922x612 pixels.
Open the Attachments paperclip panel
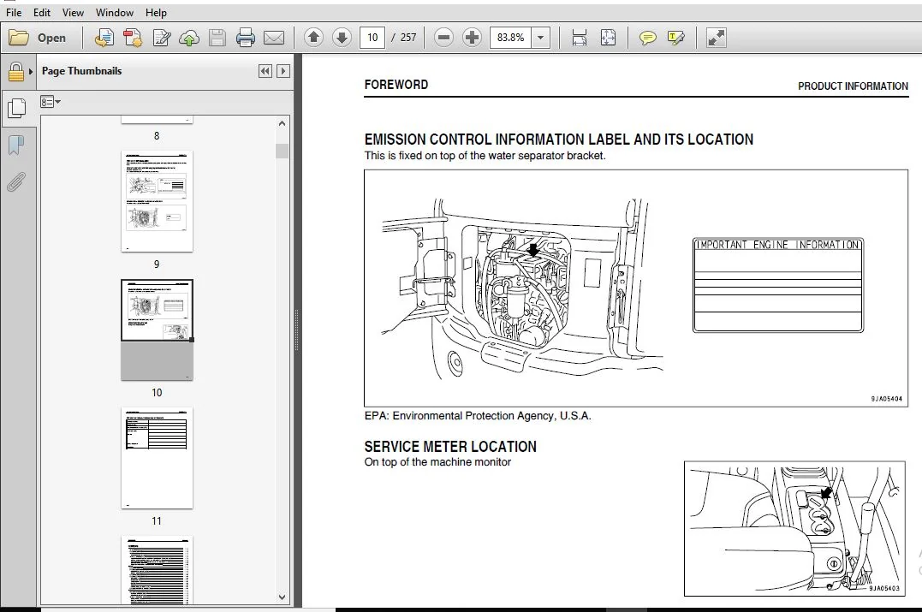(16, 181)
